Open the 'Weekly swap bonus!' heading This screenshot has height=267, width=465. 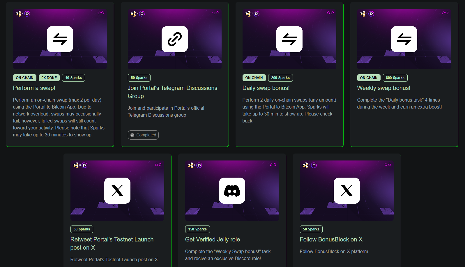click(383, 88)
